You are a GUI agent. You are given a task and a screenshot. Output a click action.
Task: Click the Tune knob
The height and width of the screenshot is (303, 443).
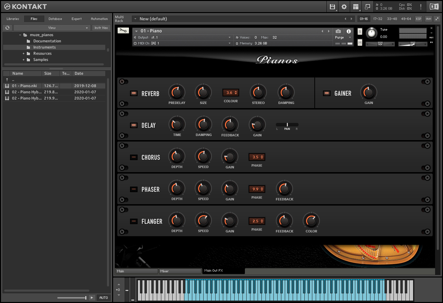pyautogui.click(x=371, y=33)
